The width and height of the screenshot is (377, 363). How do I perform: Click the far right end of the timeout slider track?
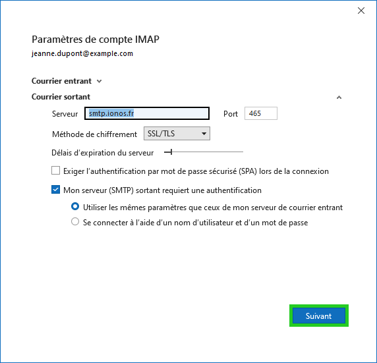pos(242,152)
